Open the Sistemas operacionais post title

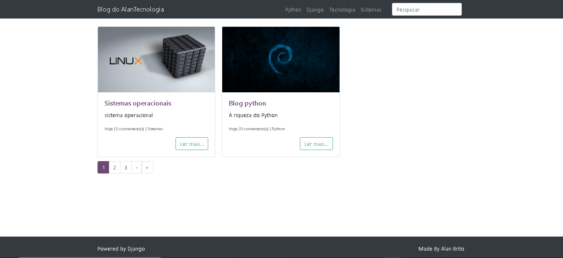coord(138,103)
